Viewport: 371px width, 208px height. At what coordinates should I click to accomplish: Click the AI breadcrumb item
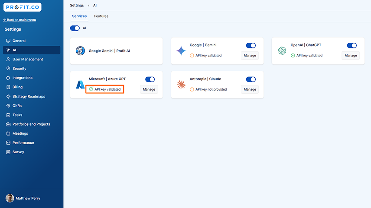(95, 6)
